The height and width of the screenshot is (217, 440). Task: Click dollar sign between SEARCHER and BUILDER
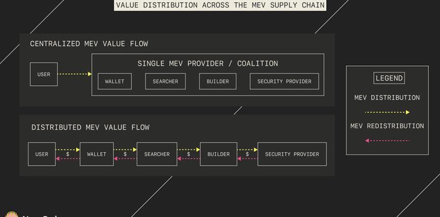tap(189, 154)
